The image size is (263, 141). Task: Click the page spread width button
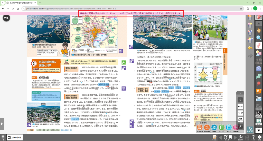tap(240, 120)
